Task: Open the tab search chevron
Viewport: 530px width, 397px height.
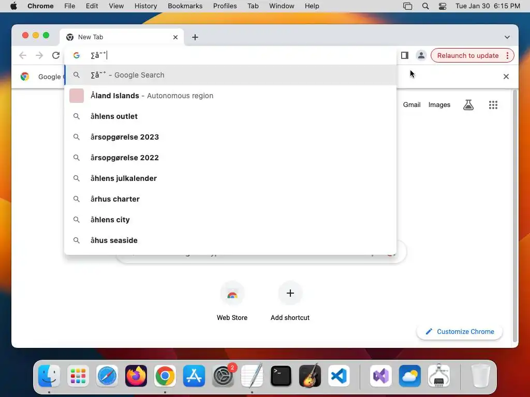Action: [x=507, y=37]
